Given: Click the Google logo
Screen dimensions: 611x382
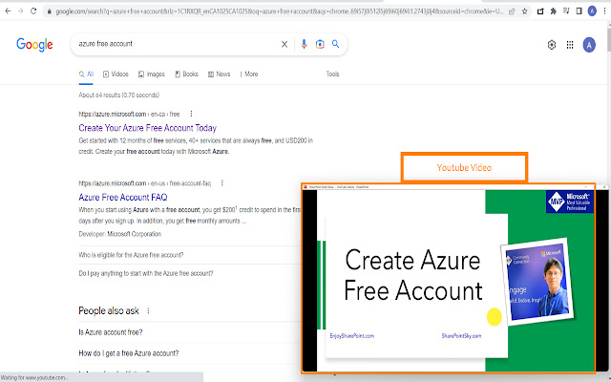Looking at the screenshot, I should click(34, 45).
